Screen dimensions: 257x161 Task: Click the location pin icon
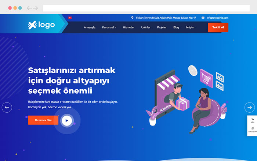click(132, 18)
